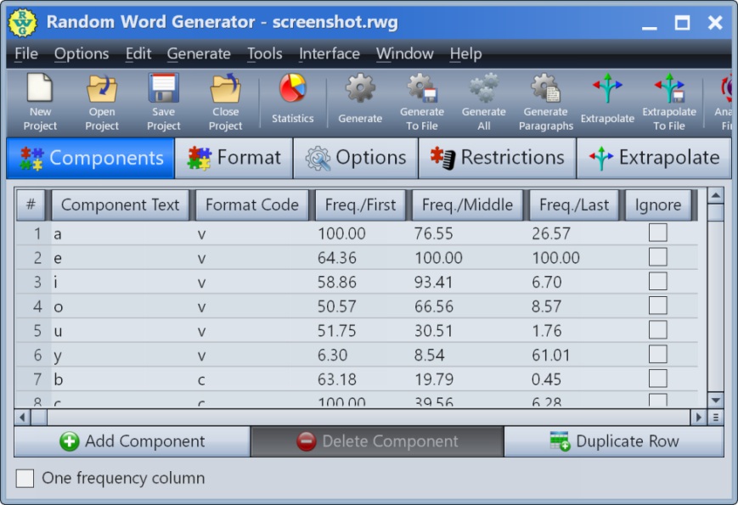This screenshot has height=505, width=738.
Task: Click the Generate gear icon
Action: [x=360, y=88]
